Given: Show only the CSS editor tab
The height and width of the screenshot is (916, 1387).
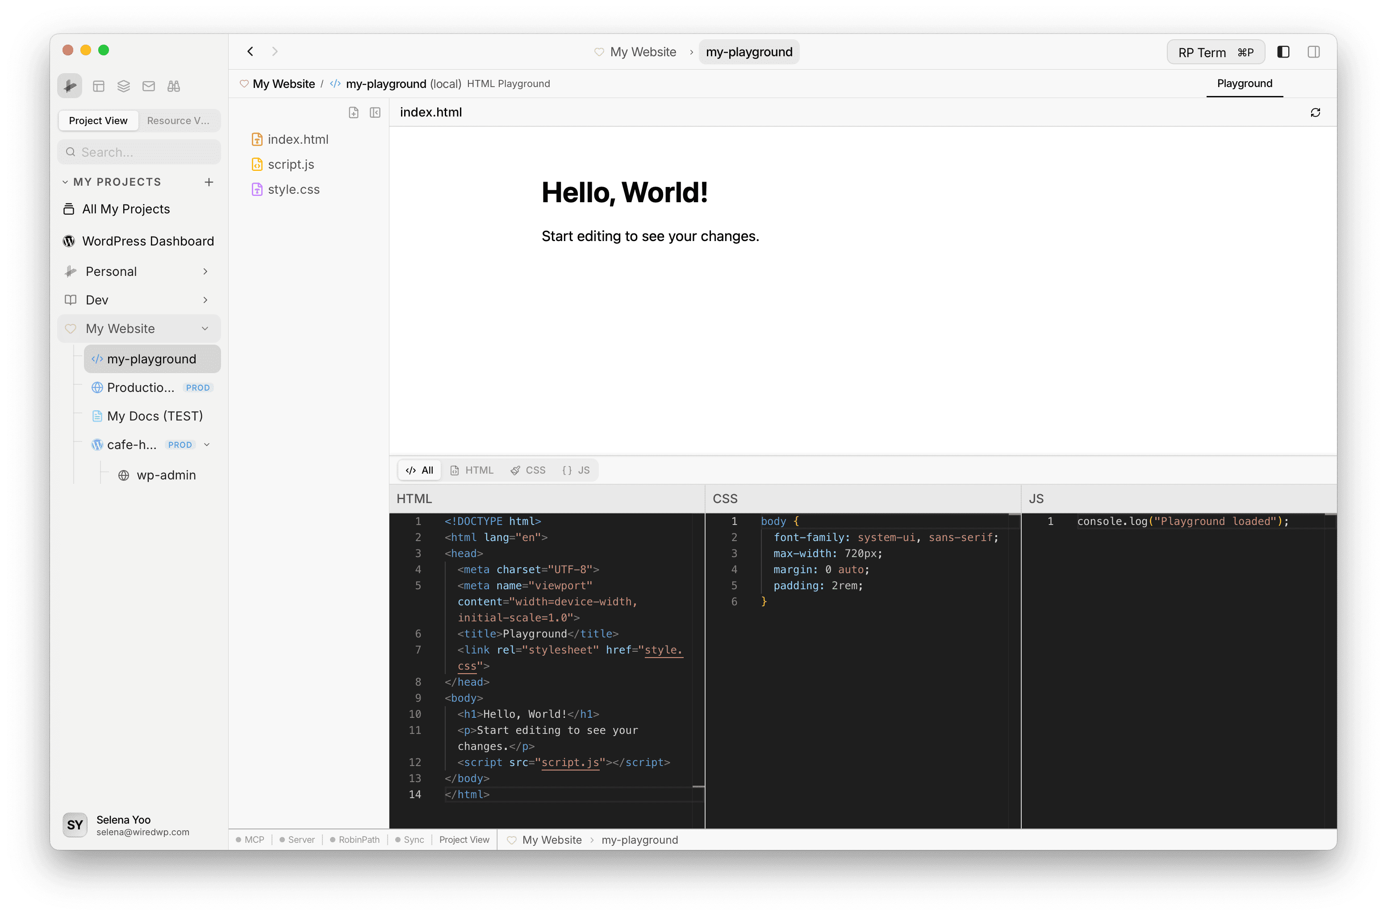Looking at the screenshot, I should 528,470.
